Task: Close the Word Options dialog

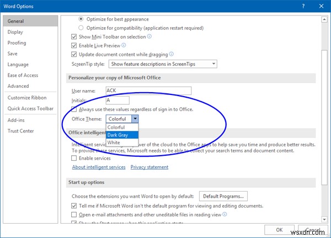Action: point(321,6)
